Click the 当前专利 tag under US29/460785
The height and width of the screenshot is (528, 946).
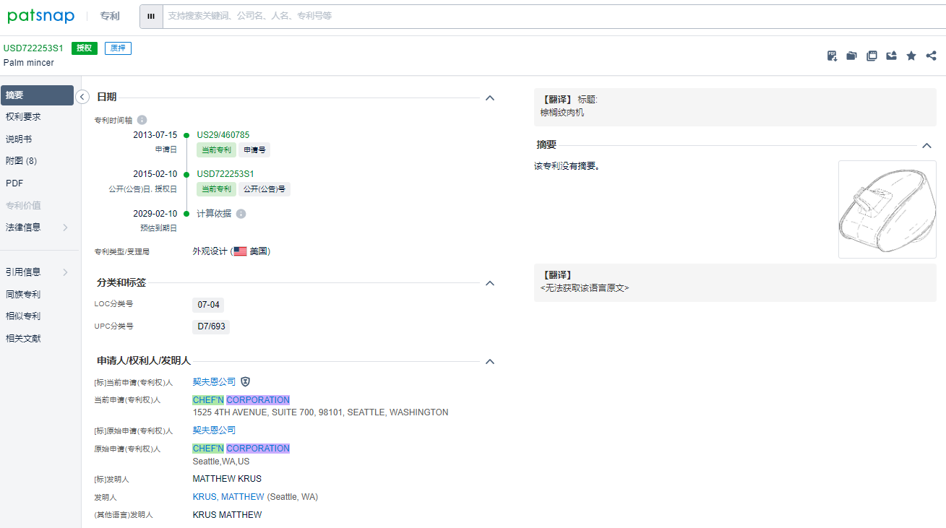point(216,150)
